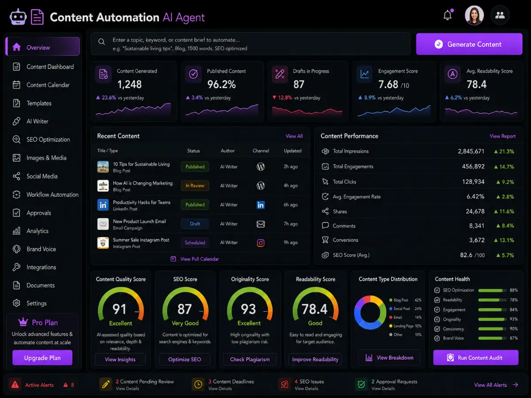Focus the content brief search field
This screenshot has width=531, height=398.
(x=250, y=44)
